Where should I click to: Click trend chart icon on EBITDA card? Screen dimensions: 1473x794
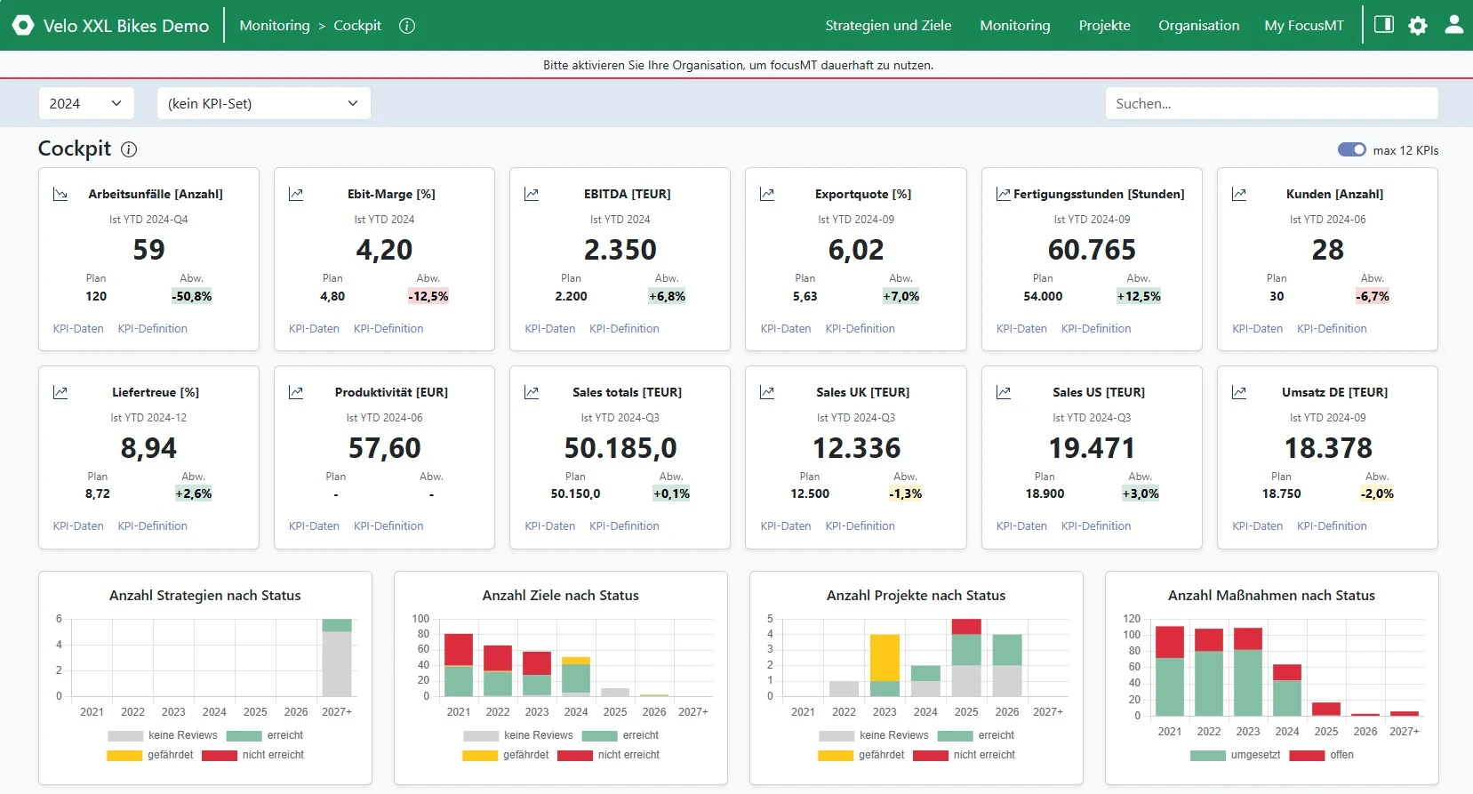pos(532,194)
